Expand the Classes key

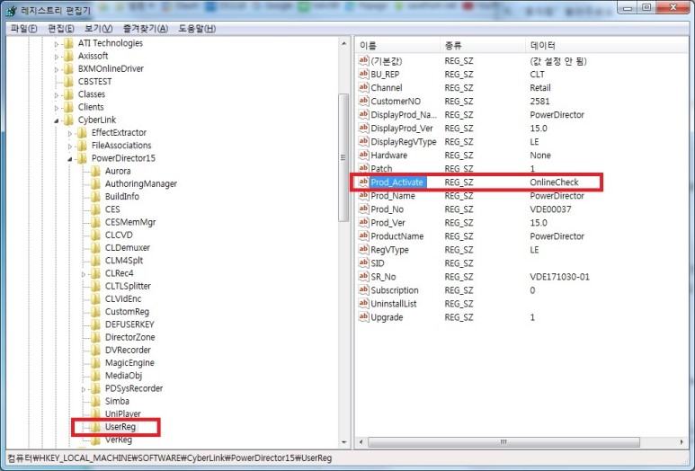pos(57,95)
